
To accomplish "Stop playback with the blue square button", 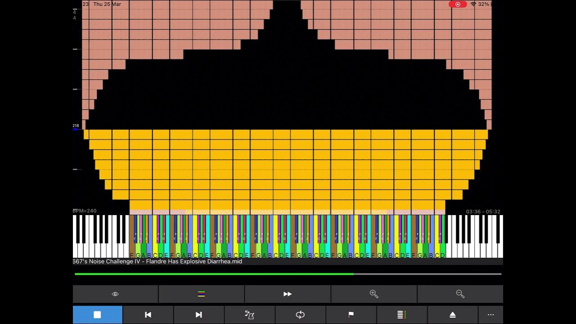I will (97, 315).
